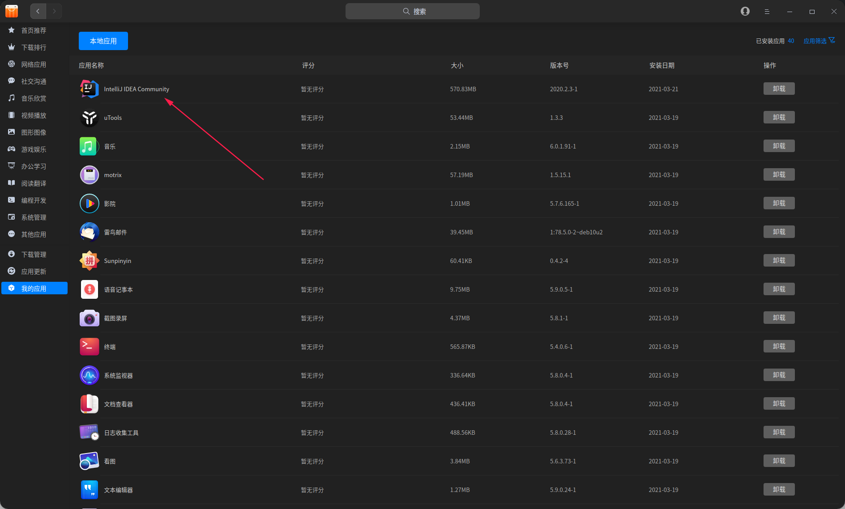Open 下载管理 in the sidebar
This screenshot has height=509, width=845.
point(34,254)
